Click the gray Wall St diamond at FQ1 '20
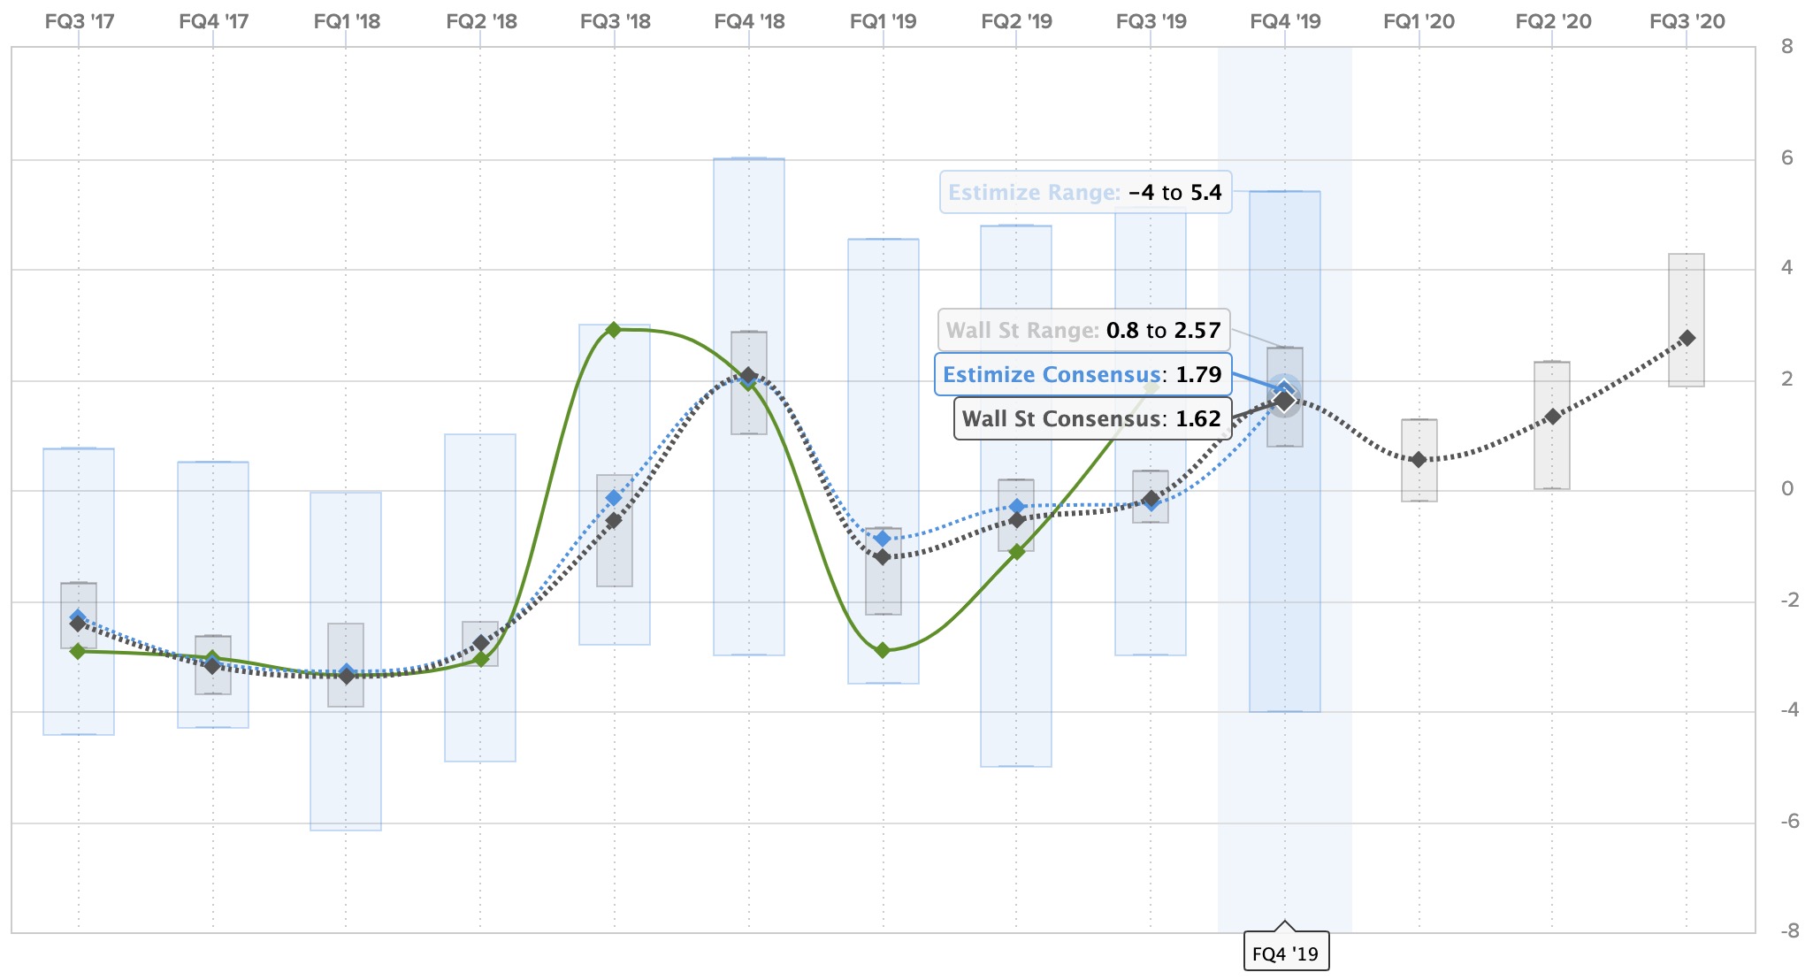This screenshot has height=980, width=1813. coord(1419,460)
